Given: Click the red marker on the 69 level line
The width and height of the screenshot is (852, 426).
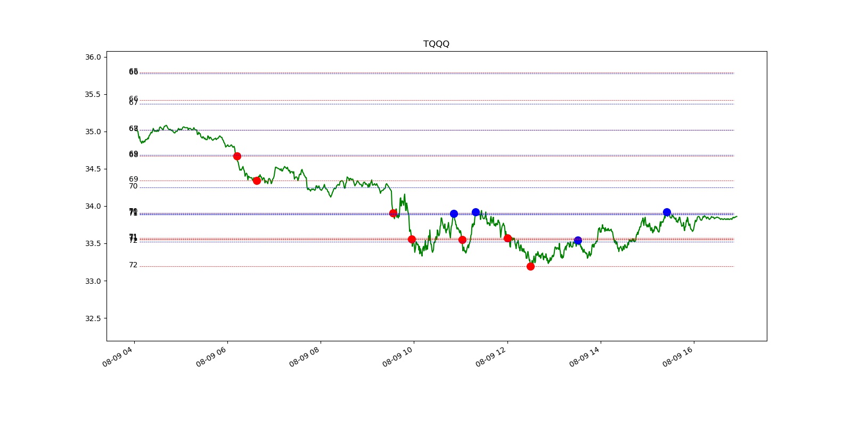Looking at the screenshot, I should pyautogui.click(x=257, y=181).
